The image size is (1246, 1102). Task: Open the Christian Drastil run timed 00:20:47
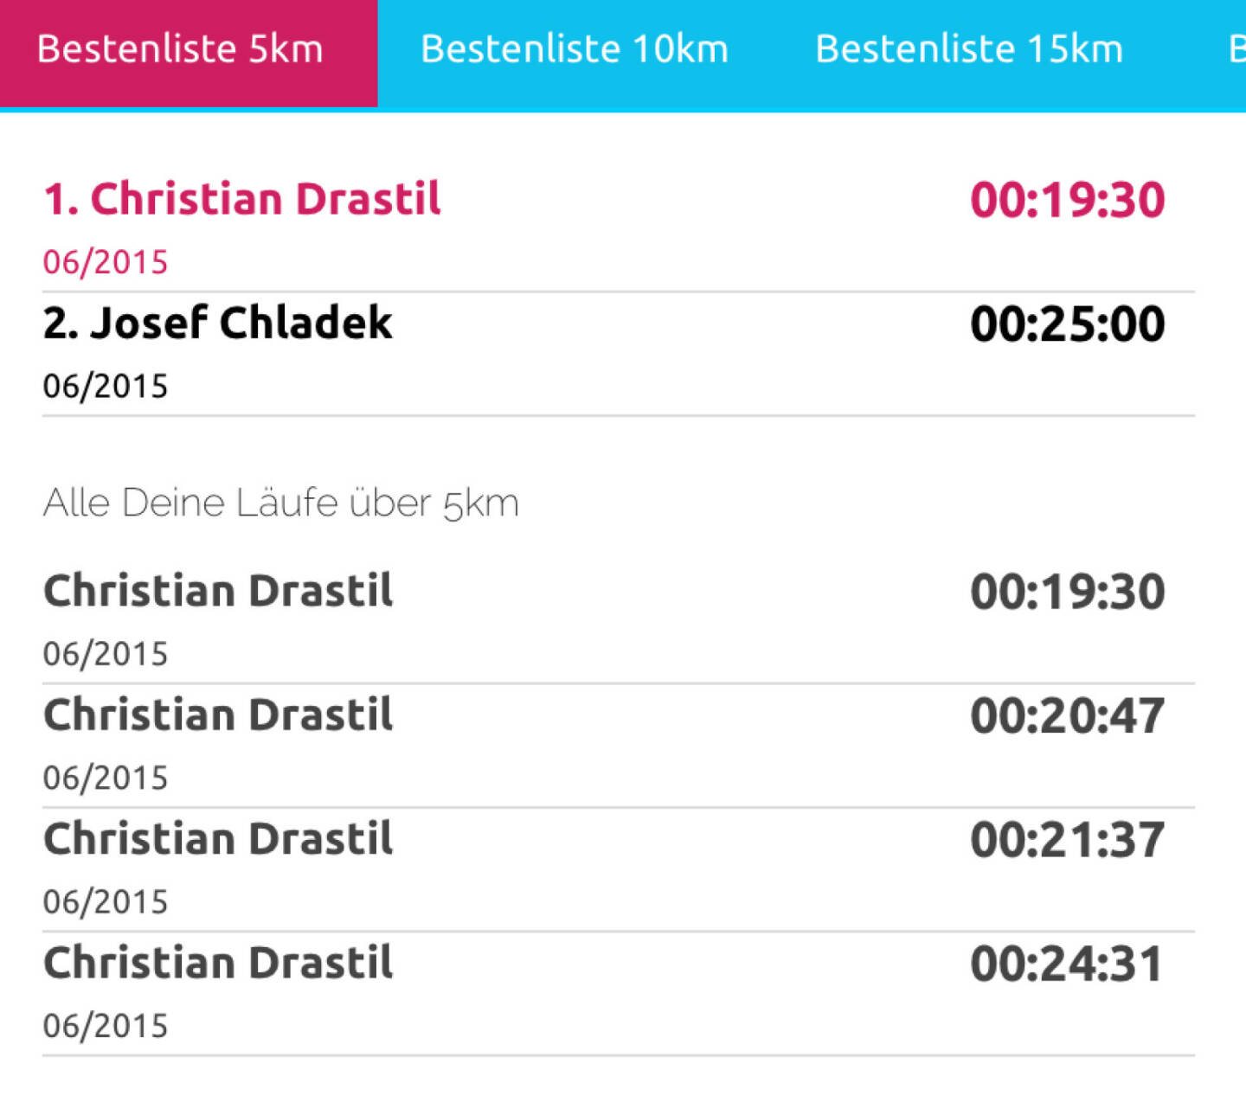pos(218,715)
